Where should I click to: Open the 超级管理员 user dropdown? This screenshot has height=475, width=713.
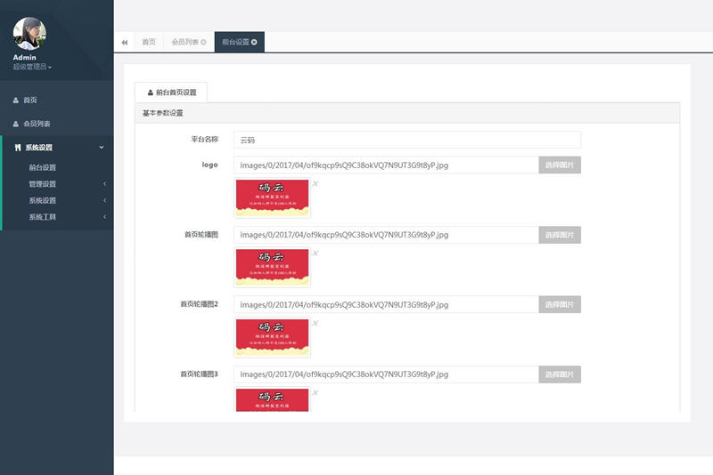pyautogui.click(x=32, y=67)
